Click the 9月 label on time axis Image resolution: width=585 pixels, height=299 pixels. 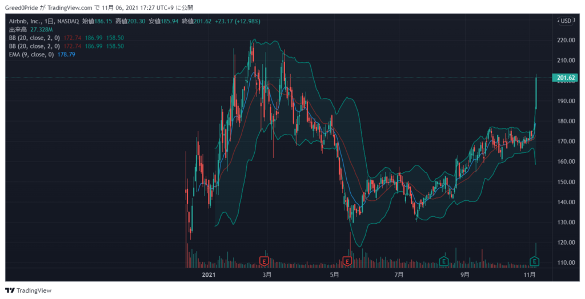click(464, 274)
